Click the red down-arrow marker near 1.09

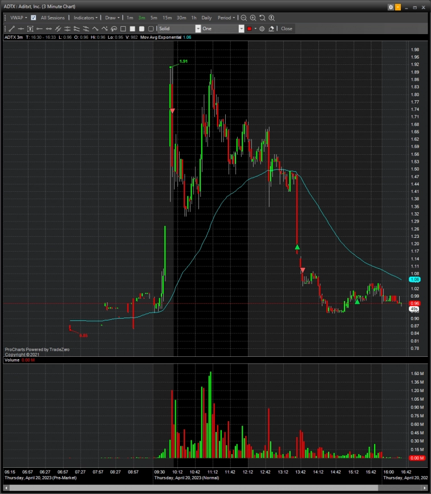click(x=302, y=270)
